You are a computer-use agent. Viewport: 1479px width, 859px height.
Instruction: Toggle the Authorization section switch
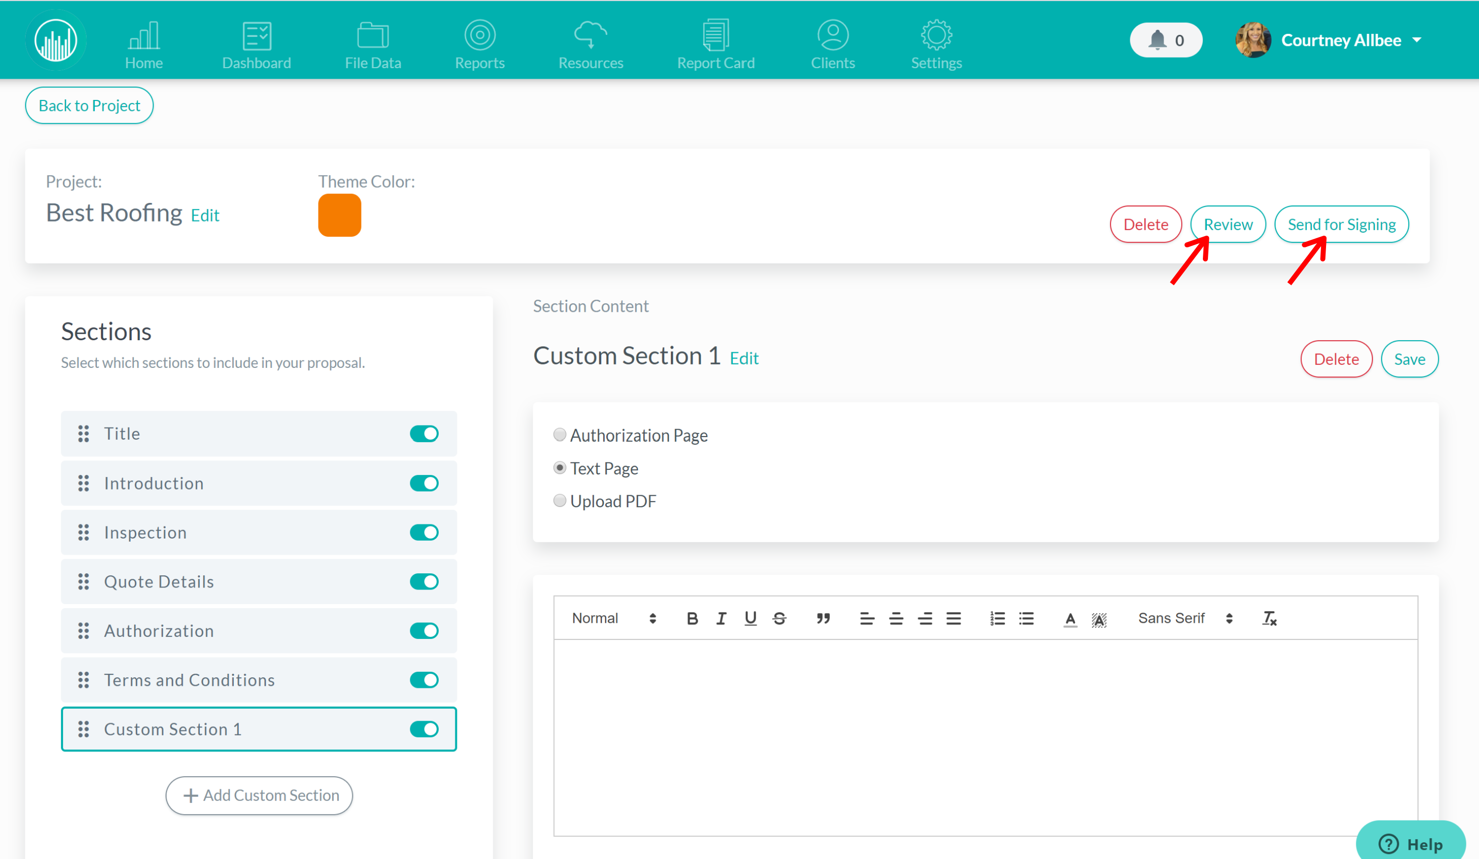(424, 631)
